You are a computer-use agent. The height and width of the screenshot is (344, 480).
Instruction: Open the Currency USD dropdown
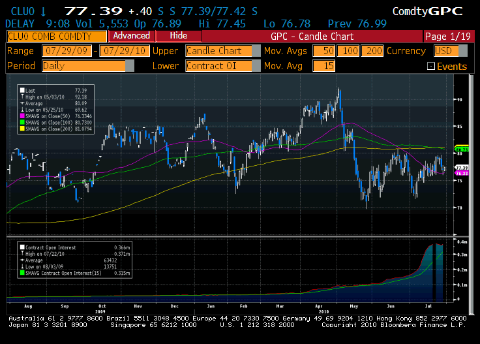tap(447, 51)
